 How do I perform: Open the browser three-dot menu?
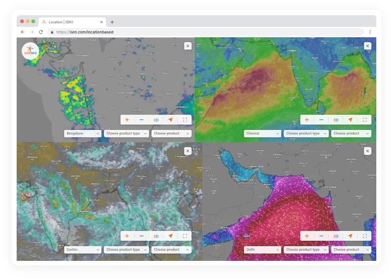(370, 32)
